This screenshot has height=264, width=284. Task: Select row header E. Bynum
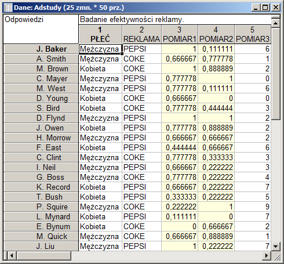point(41,227)
